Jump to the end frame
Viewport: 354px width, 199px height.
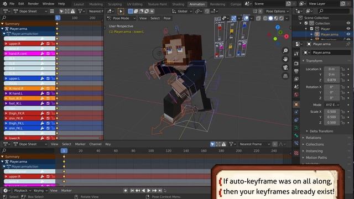click(x=160, y=191)
